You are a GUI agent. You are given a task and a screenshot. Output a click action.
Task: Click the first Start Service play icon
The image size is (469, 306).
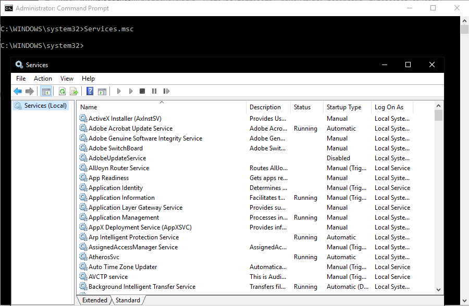click(119, 91)
